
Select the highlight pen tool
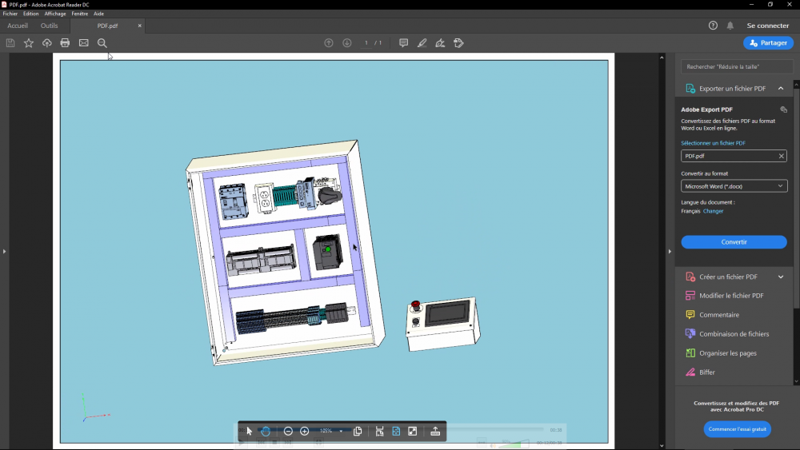click(422, 43)
